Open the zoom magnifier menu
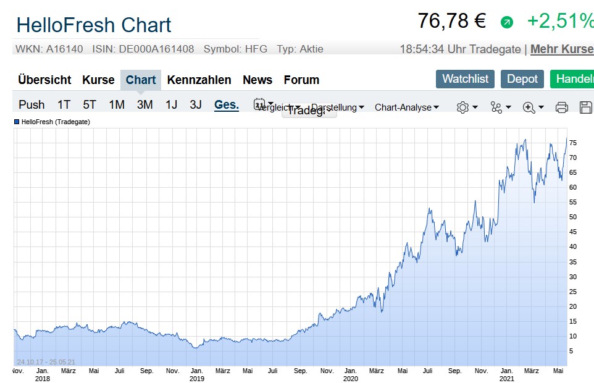Image resolution: width=594 pixels, height=383 pixels. pyautogui.click(x=533, y=107)
